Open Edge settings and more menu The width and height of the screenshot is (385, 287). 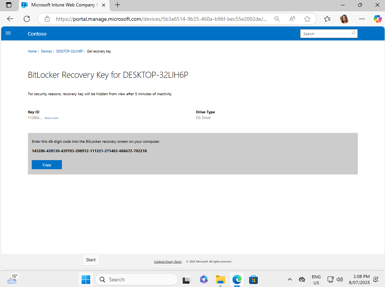362,19
